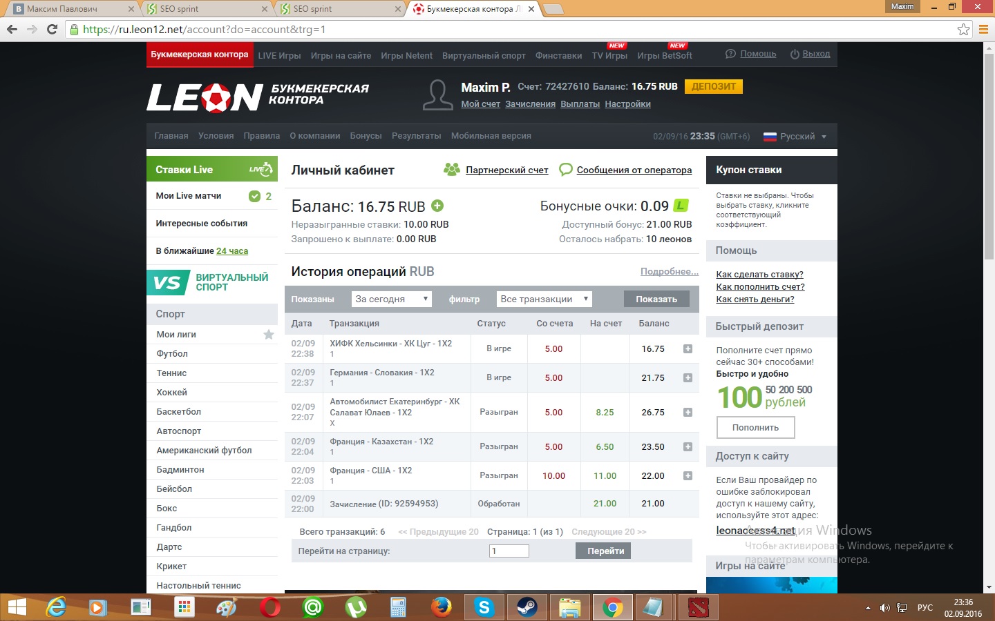Screen dimensions: 995x621
Task: Click the Live icon in Ставки Live header
Action: tap(261, 169)
